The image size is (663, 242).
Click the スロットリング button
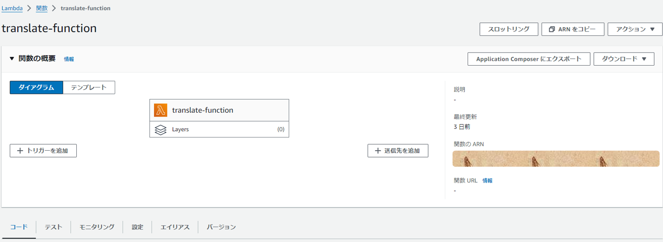coord(508,29)
